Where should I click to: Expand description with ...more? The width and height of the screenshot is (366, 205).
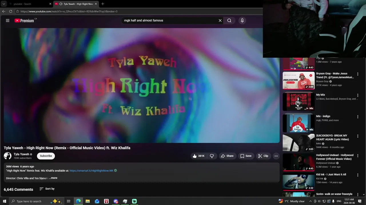pos(53,178)
